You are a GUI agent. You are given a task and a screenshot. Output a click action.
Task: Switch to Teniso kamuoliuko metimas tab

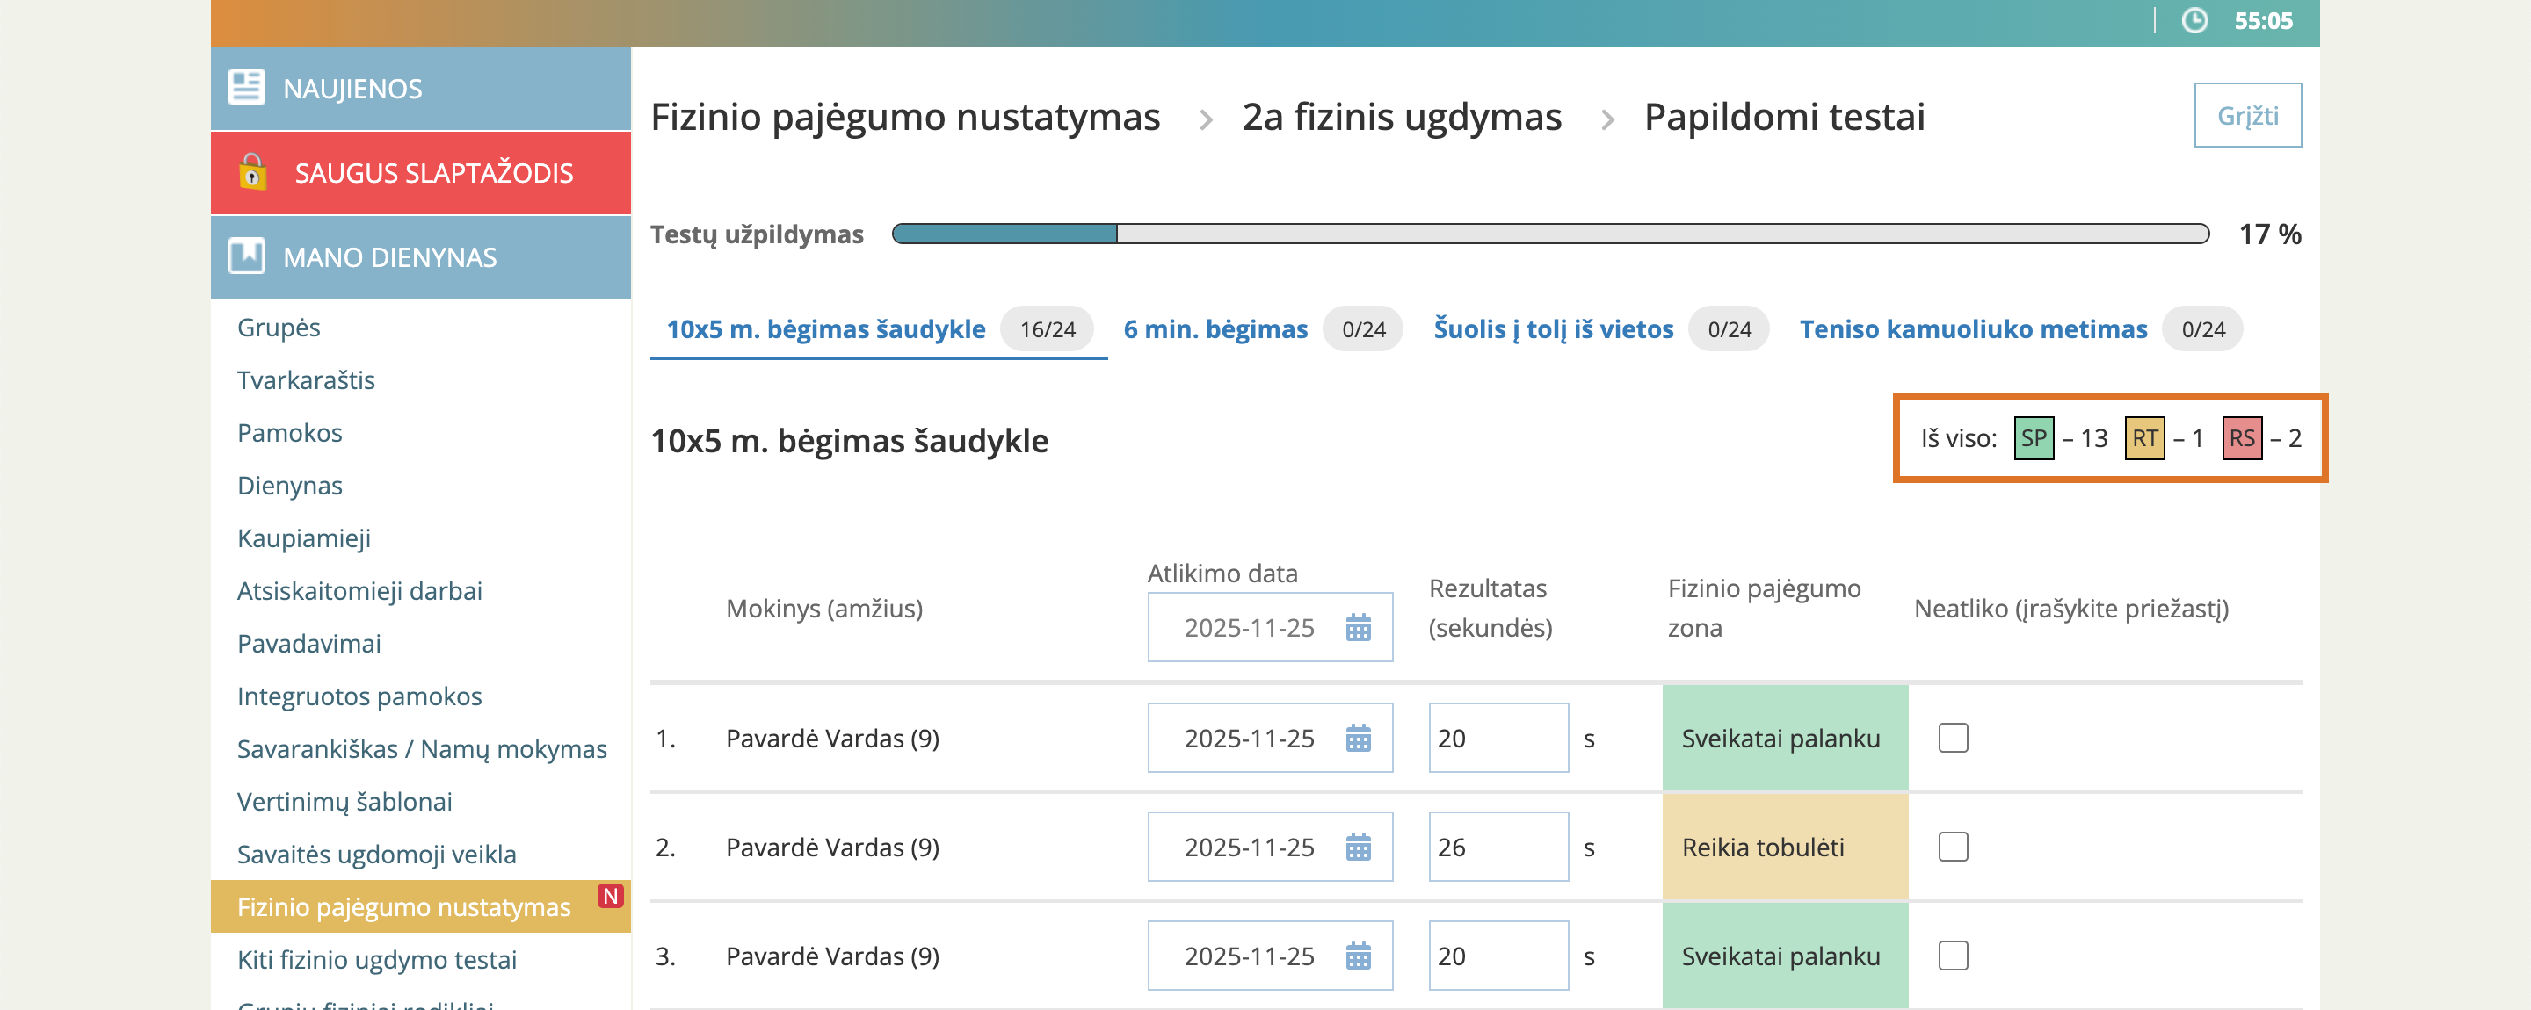(1972, 330)
